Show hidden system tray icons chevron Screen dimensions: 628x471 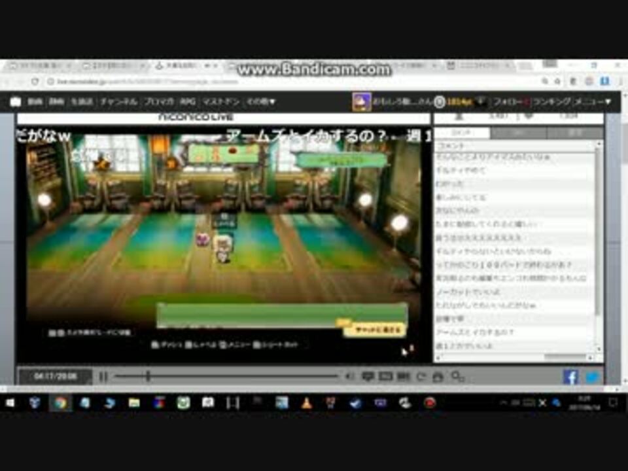[x=503, y=403]
